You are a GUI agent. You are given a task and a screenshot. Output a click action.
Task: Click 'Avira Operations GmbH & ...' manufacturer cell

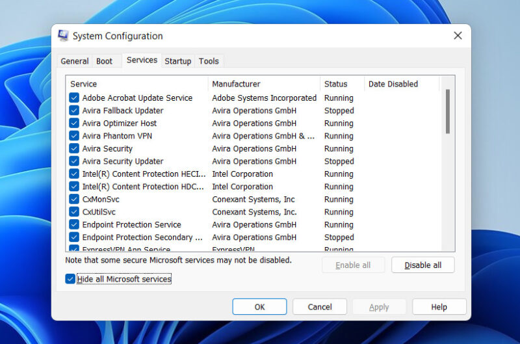click(263, 136)
